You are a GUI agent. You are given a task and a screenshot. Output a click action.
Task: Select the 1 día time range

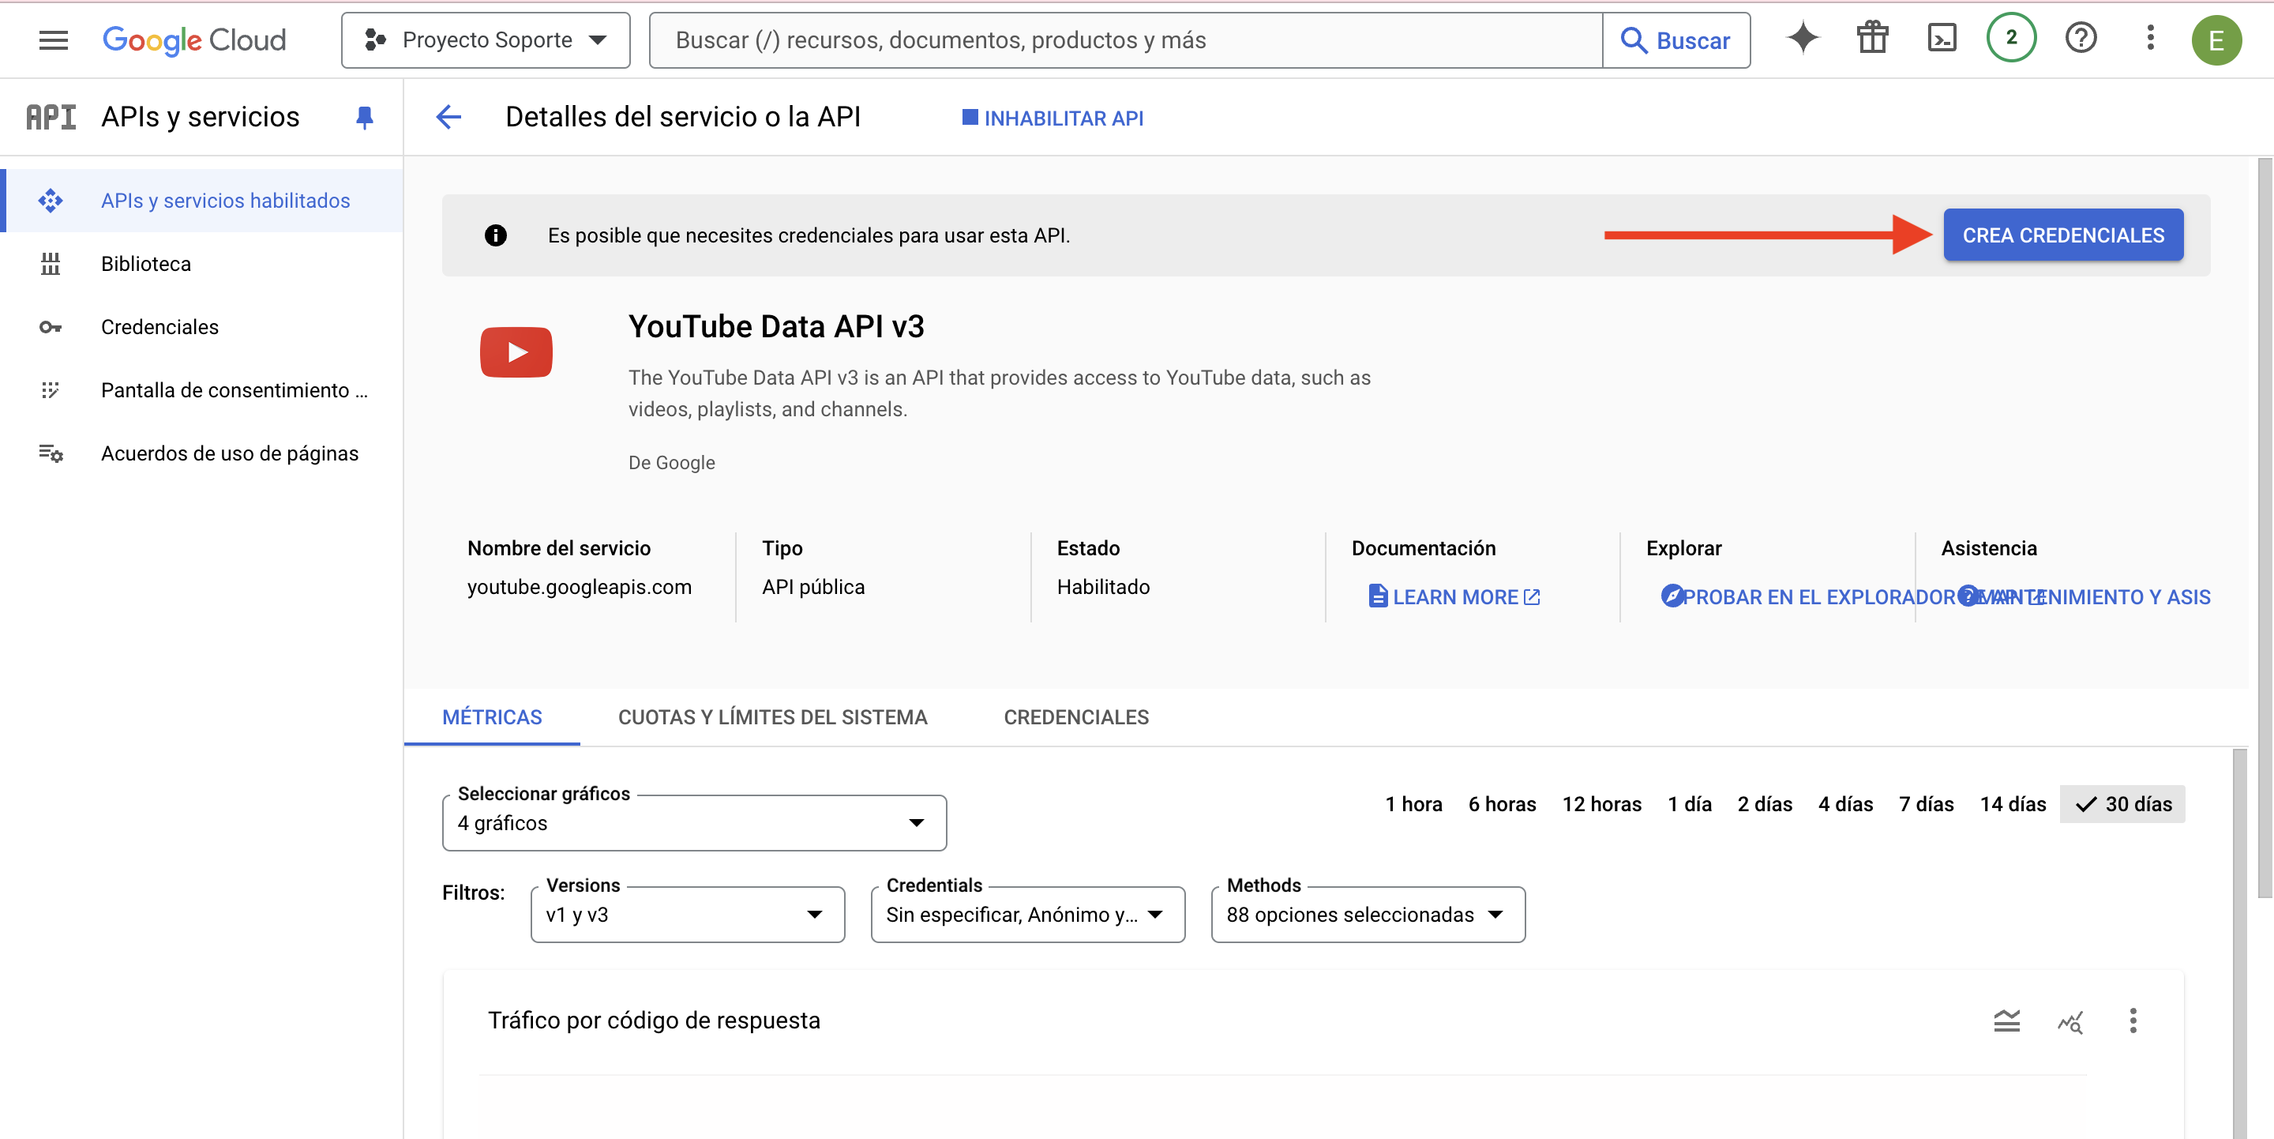[x=1690, y=804]
